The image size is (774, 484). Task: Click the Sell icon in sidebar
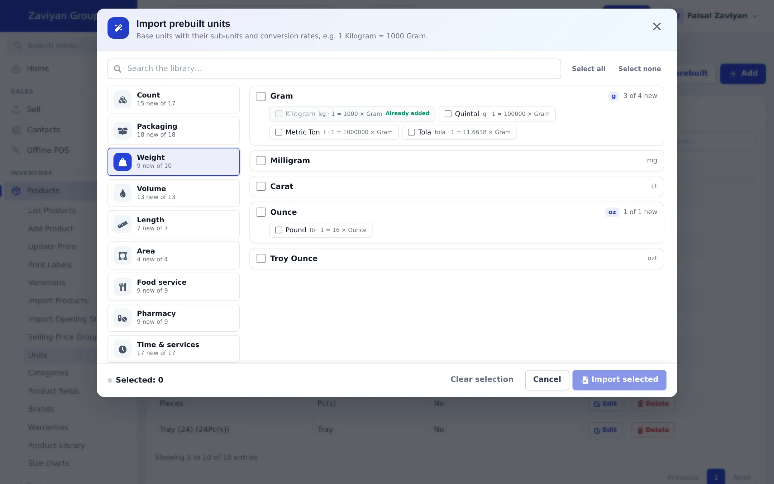pos(16,109)
